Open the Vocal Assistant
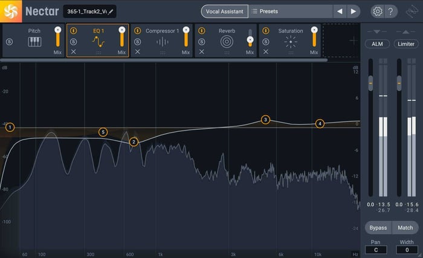423x258 pixels. pos(224,11)
